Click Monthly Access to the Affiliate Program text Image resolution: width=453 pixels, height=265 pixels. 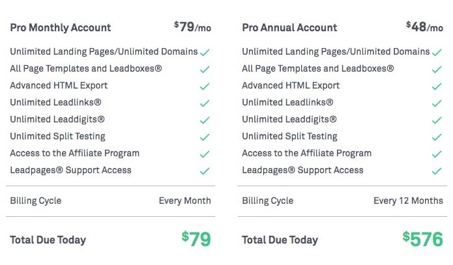[74, 153]
